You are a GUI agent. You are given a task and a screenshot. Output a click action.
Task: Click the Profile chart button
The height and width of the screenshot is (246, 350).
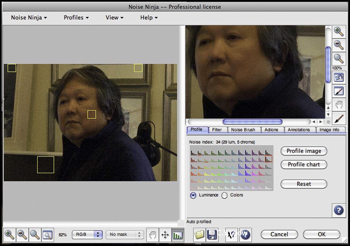pyautogui.click(x=304, y=165)
